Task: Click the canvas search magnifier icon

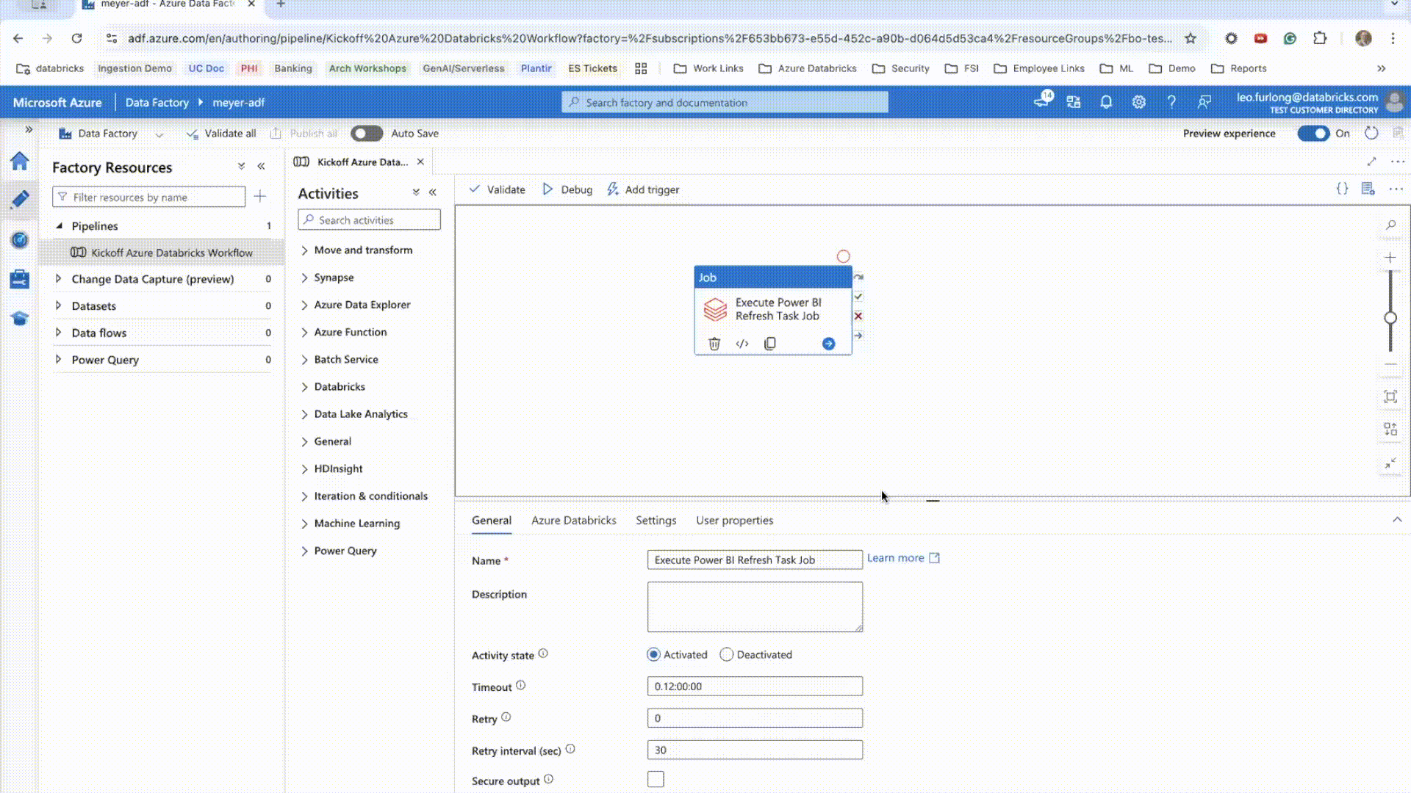Action: [1390, 225]
